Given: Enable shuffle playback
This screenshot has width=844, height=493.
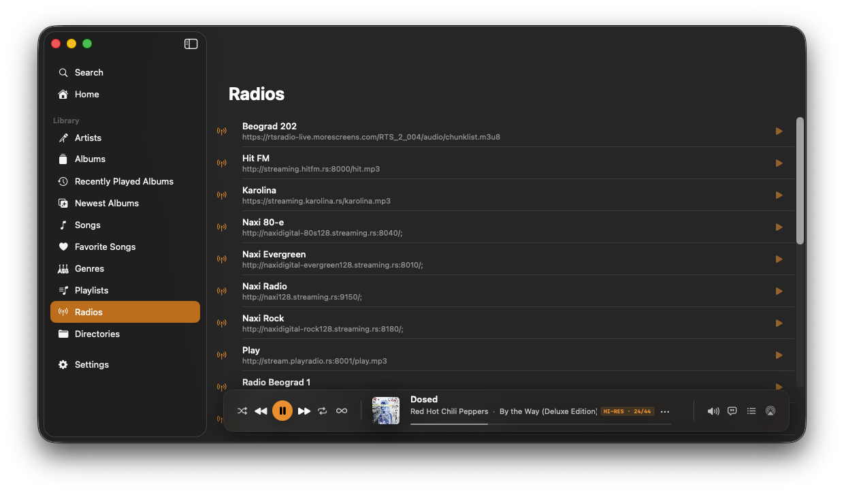Looking at the screenshot, I should pyautogui.click(x=242, y=411).
